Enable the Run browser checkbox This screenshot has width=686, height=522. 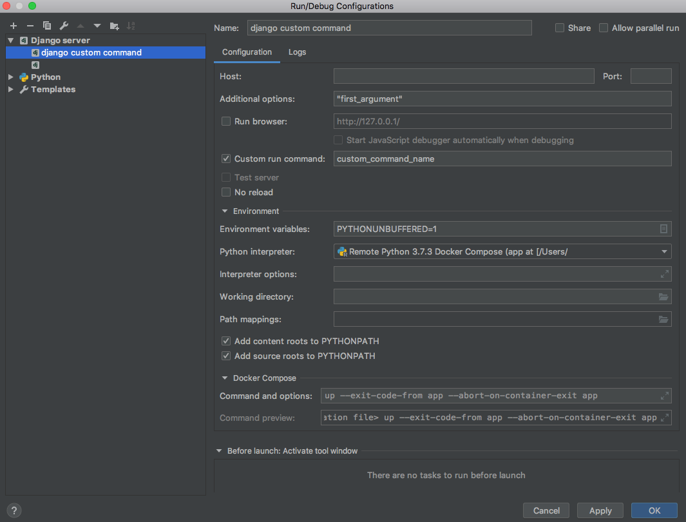tap(225, 121)
